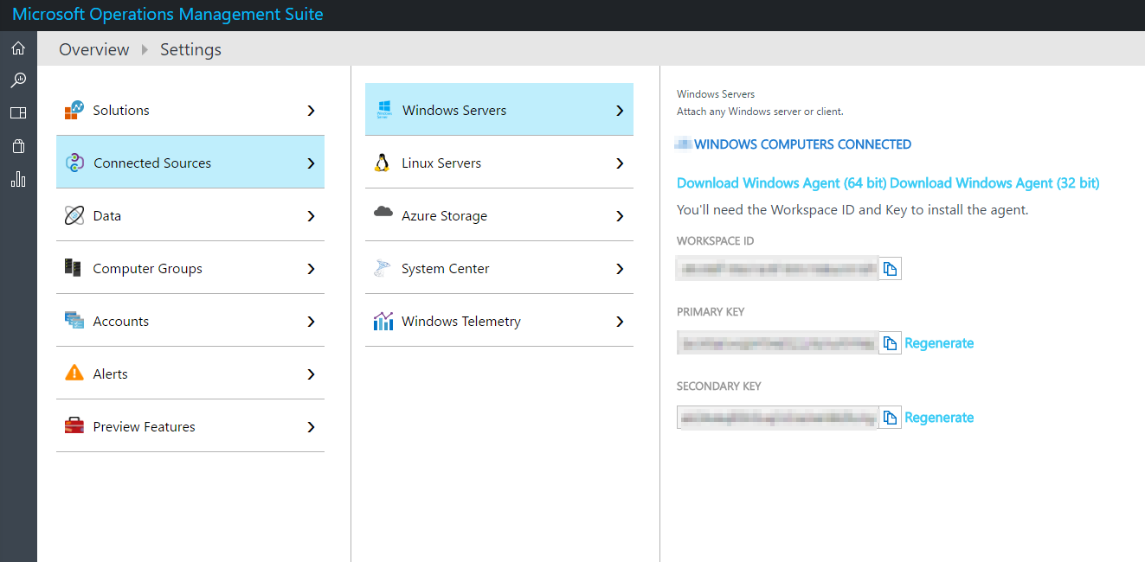Select the My Dashboard tiles icon

pos(17,112)
